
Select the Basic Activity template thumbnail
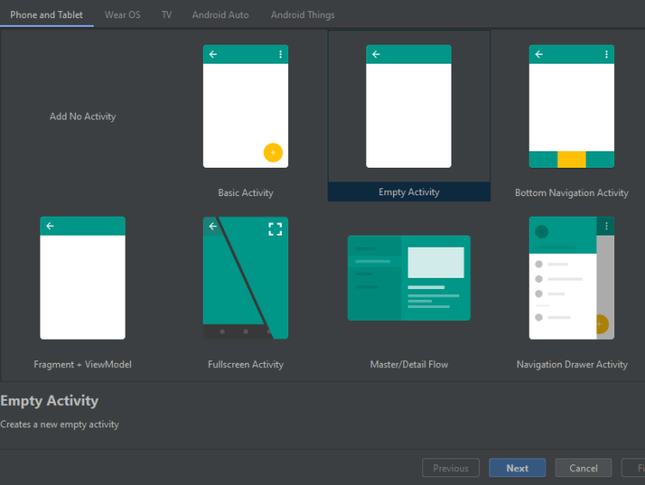[245, 107]
